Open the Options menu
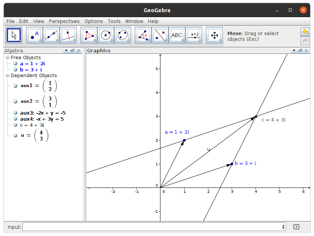314x236 pixels. (93, 21)
